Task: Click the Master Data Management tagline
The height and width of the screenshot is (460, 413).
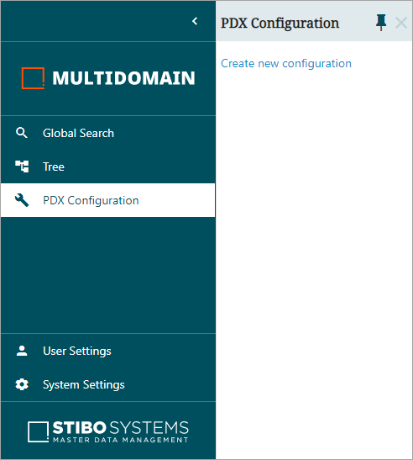Action: coord(121,440)
